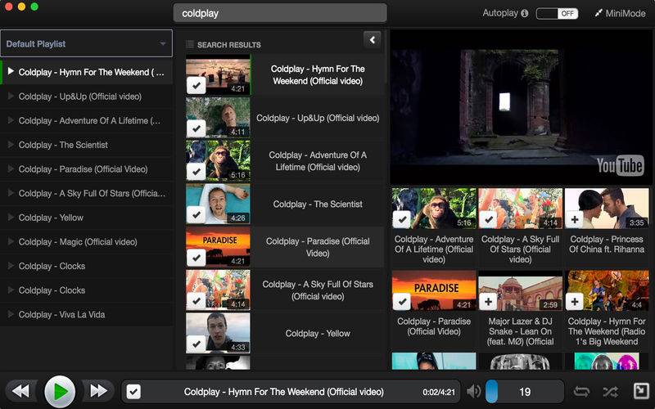Click Major Lazer Lean On thumbnail
655x409 pixels.
(x=520, y=290)
